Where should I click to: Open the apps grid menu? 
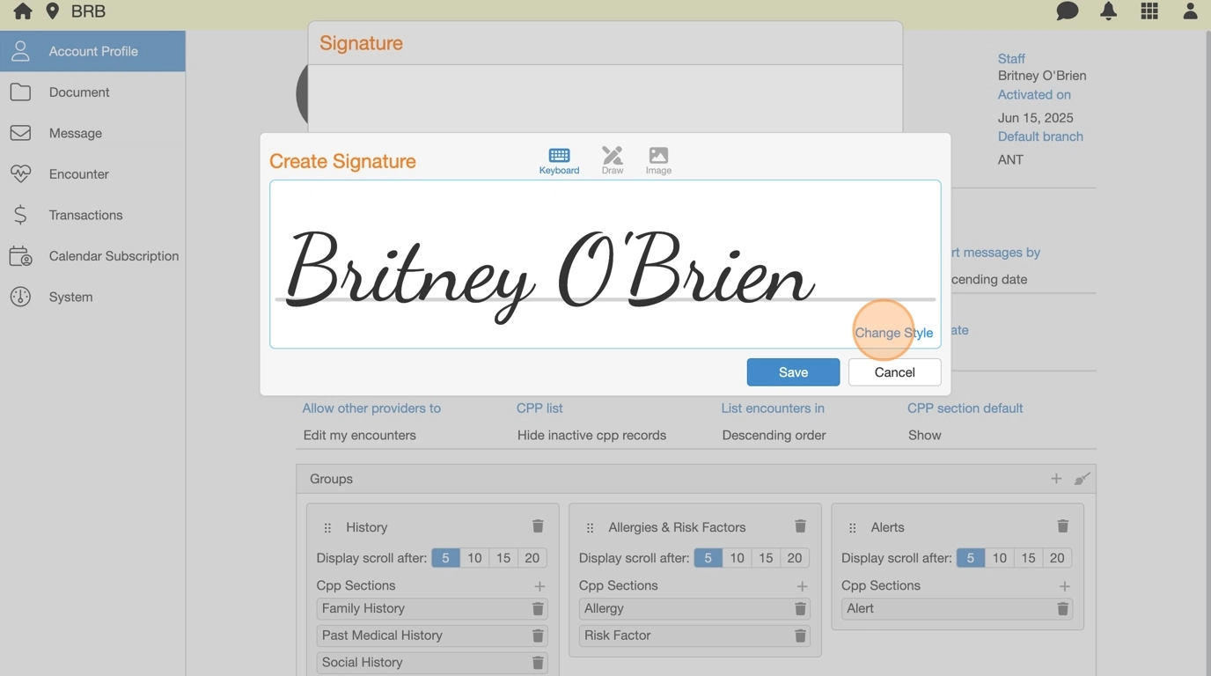point(1149,11)
